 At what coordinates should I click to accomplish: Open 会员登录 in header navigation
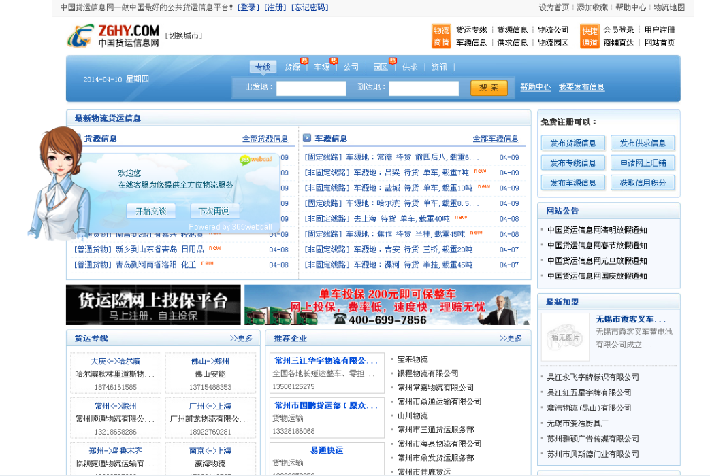[619, 30]
